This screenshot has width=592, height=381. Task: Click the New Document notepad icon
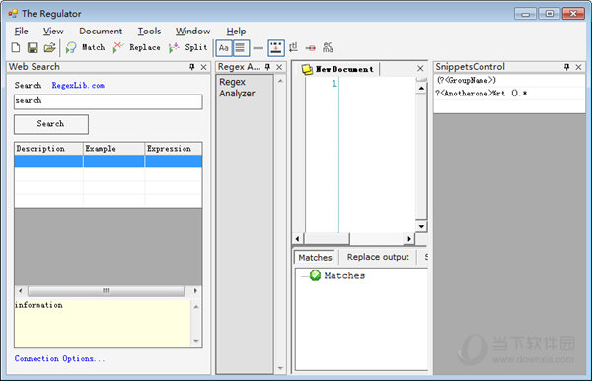tap(307, 69)
